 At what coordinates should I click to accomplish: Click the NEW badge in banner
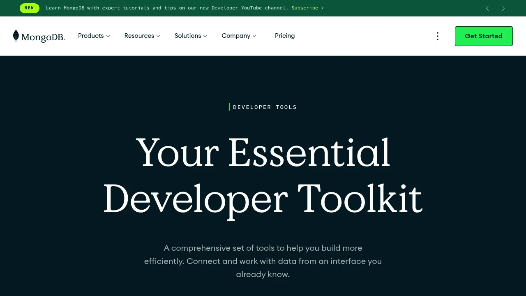[x=30, y=8]
